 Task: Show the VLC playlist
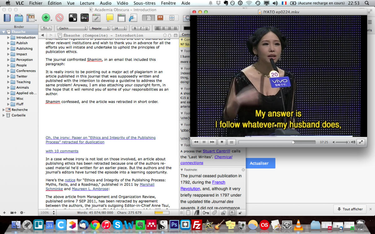tap(231, 142)
